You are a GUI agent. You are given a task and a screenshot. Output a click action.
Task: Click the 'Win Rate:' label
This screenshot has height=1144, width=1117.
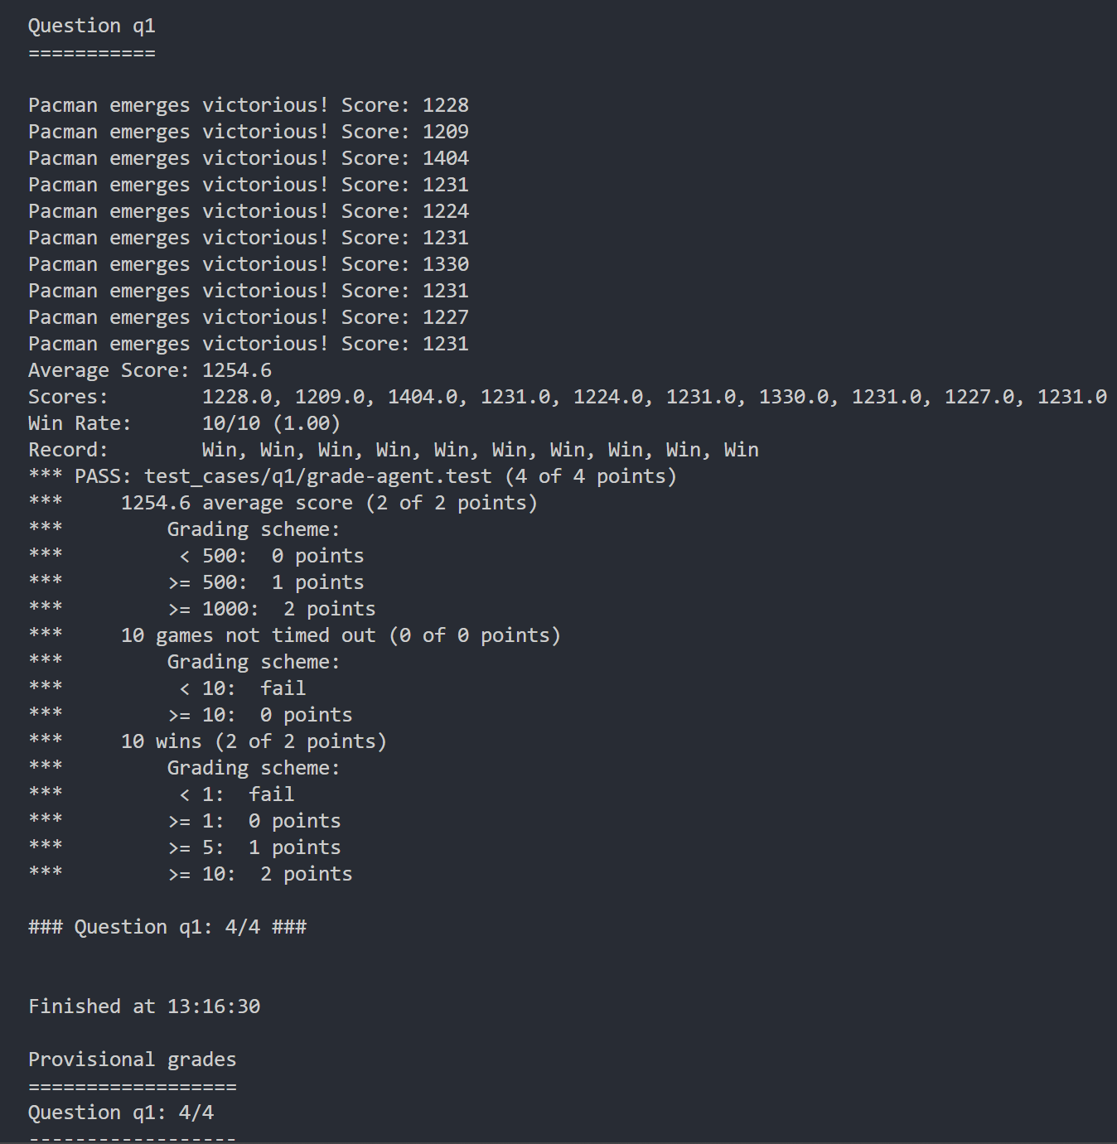[x=80, y=423]
